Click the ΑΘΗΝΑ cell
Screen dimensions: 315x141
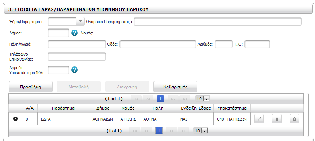(158, 119)
